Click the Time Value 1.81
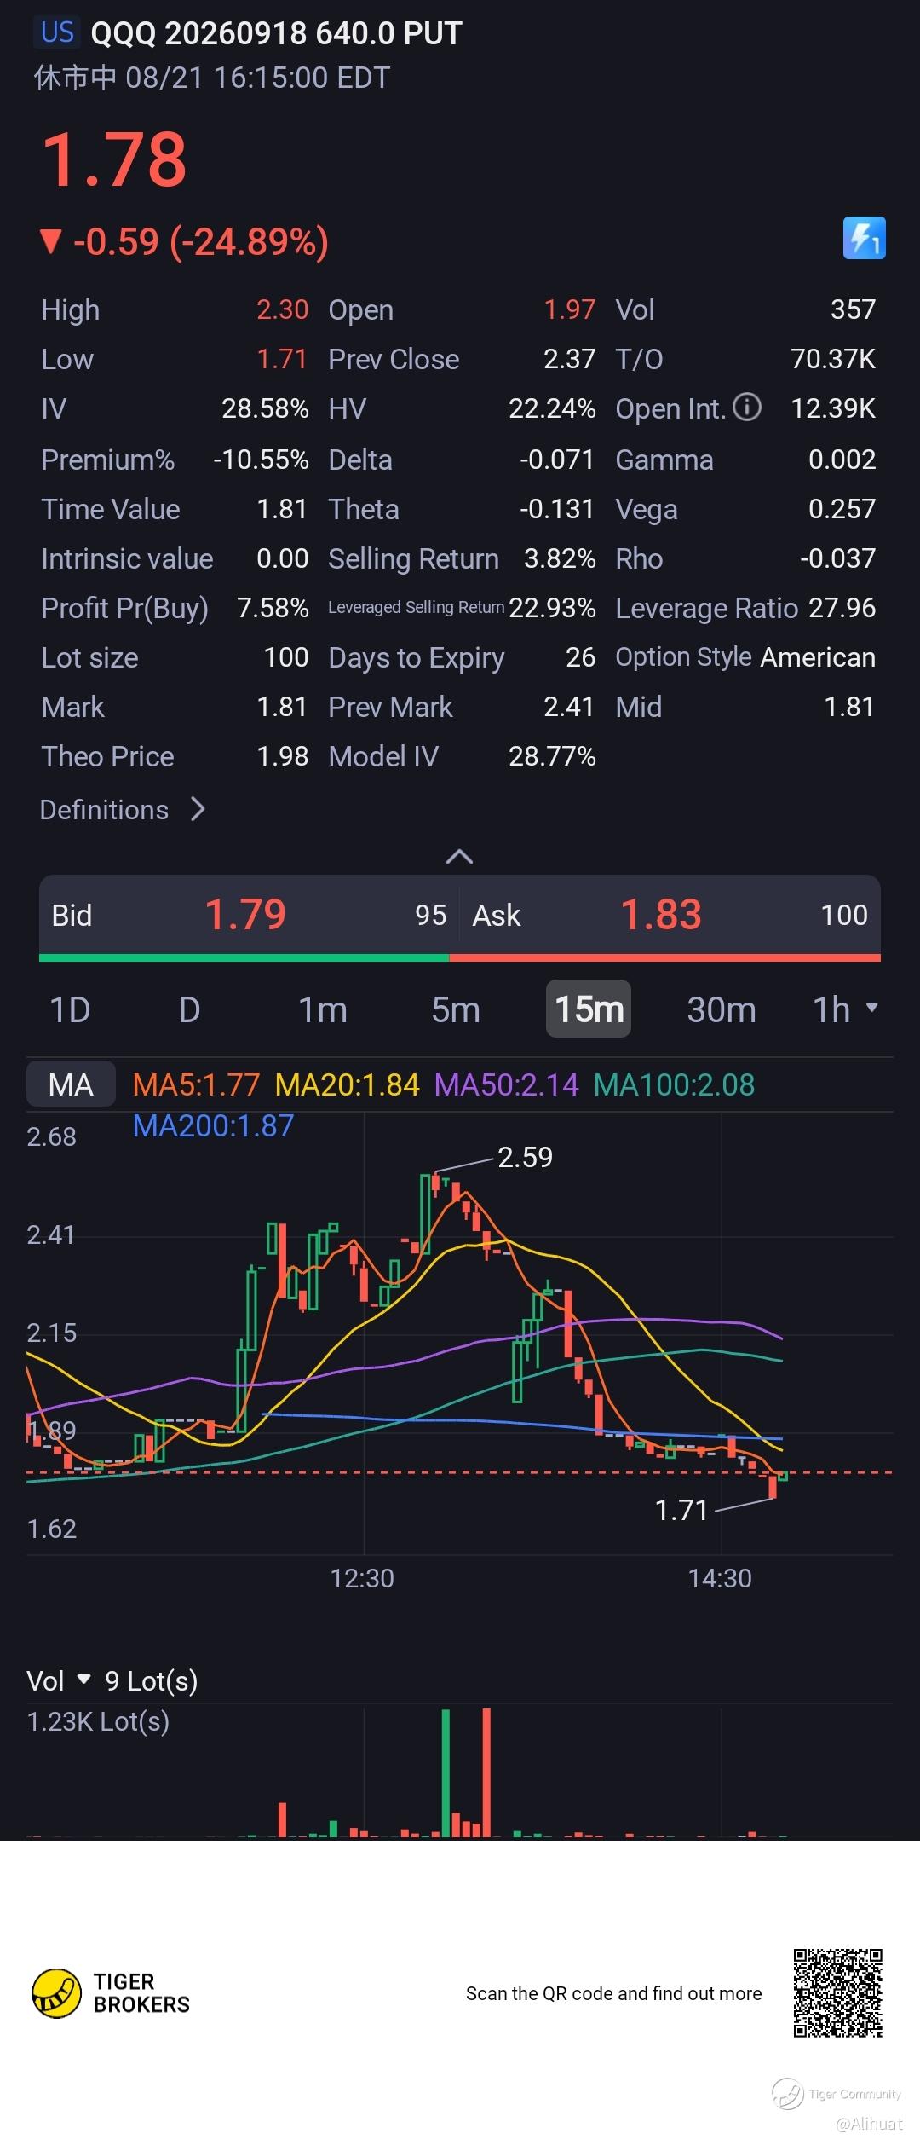This screenshot has height=2145, width=920. (282, 508)
